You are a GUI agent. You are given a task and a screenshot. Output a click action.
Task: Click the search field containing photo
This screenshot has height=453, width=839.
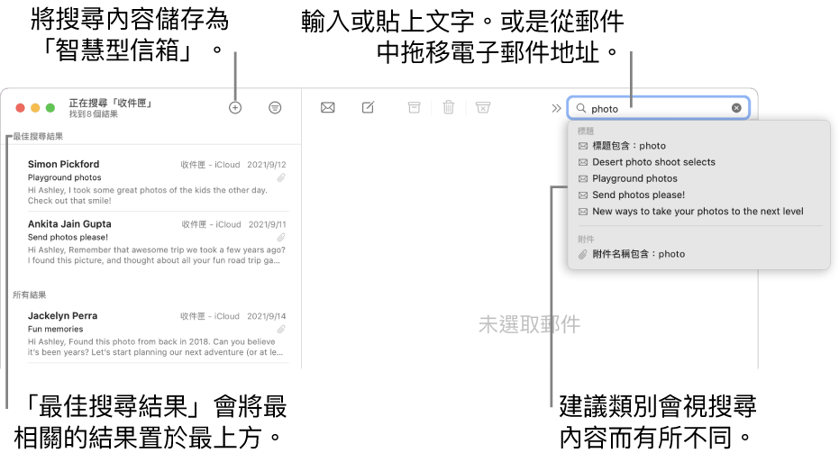pos(658,108)
